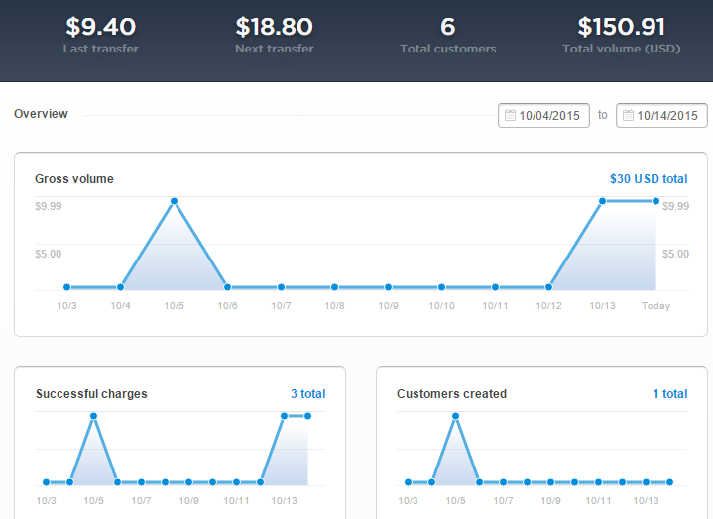Click the Successful charges chart title
713x519 pixels.
[91, 393]
